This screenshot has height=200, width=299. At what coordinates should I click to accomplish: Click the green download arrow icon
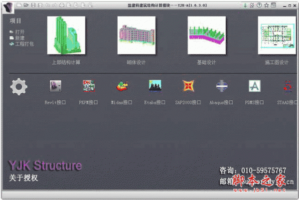pos(245,5)
